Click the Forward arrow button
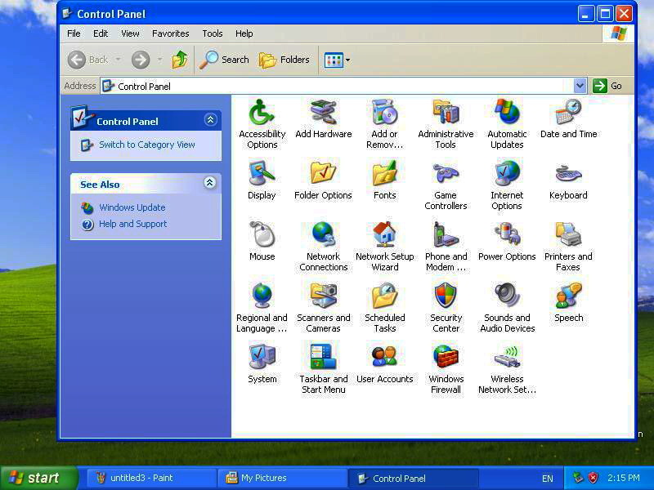Screen dimensions: 654x490 [141, 60]
